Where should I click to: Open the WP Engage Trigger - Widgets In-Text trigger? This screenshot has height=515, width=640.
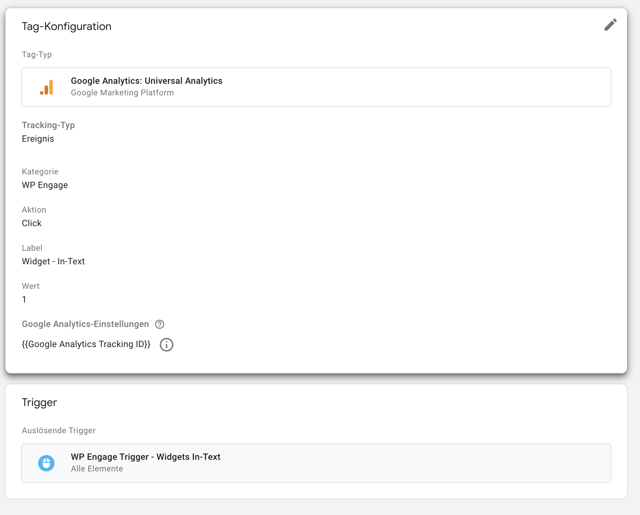tap(316, 463)
